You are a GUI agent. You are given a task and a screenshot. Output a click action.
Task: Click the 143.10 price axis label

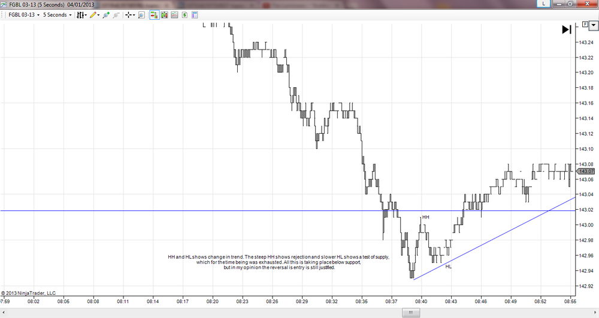[x=586, y=149]
